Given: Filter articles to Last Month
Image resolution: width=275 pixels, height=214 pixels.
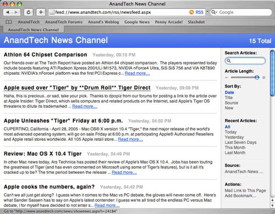Looking at the screenshot, I should [x=235, y=153].
